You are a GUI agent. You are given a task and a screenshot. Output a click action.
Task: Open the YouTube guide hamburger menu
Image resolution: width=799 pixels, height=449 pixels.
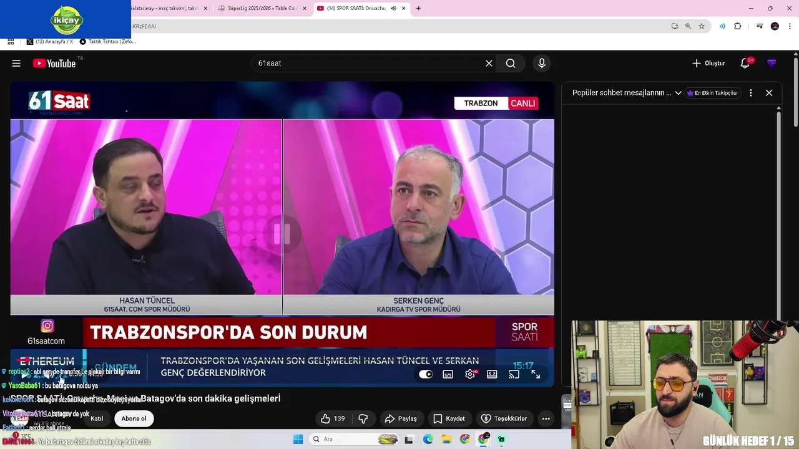point(16,63)
